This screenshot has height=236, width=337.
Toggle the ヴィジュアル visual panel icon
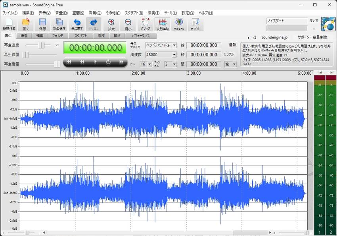click(179, 24)
